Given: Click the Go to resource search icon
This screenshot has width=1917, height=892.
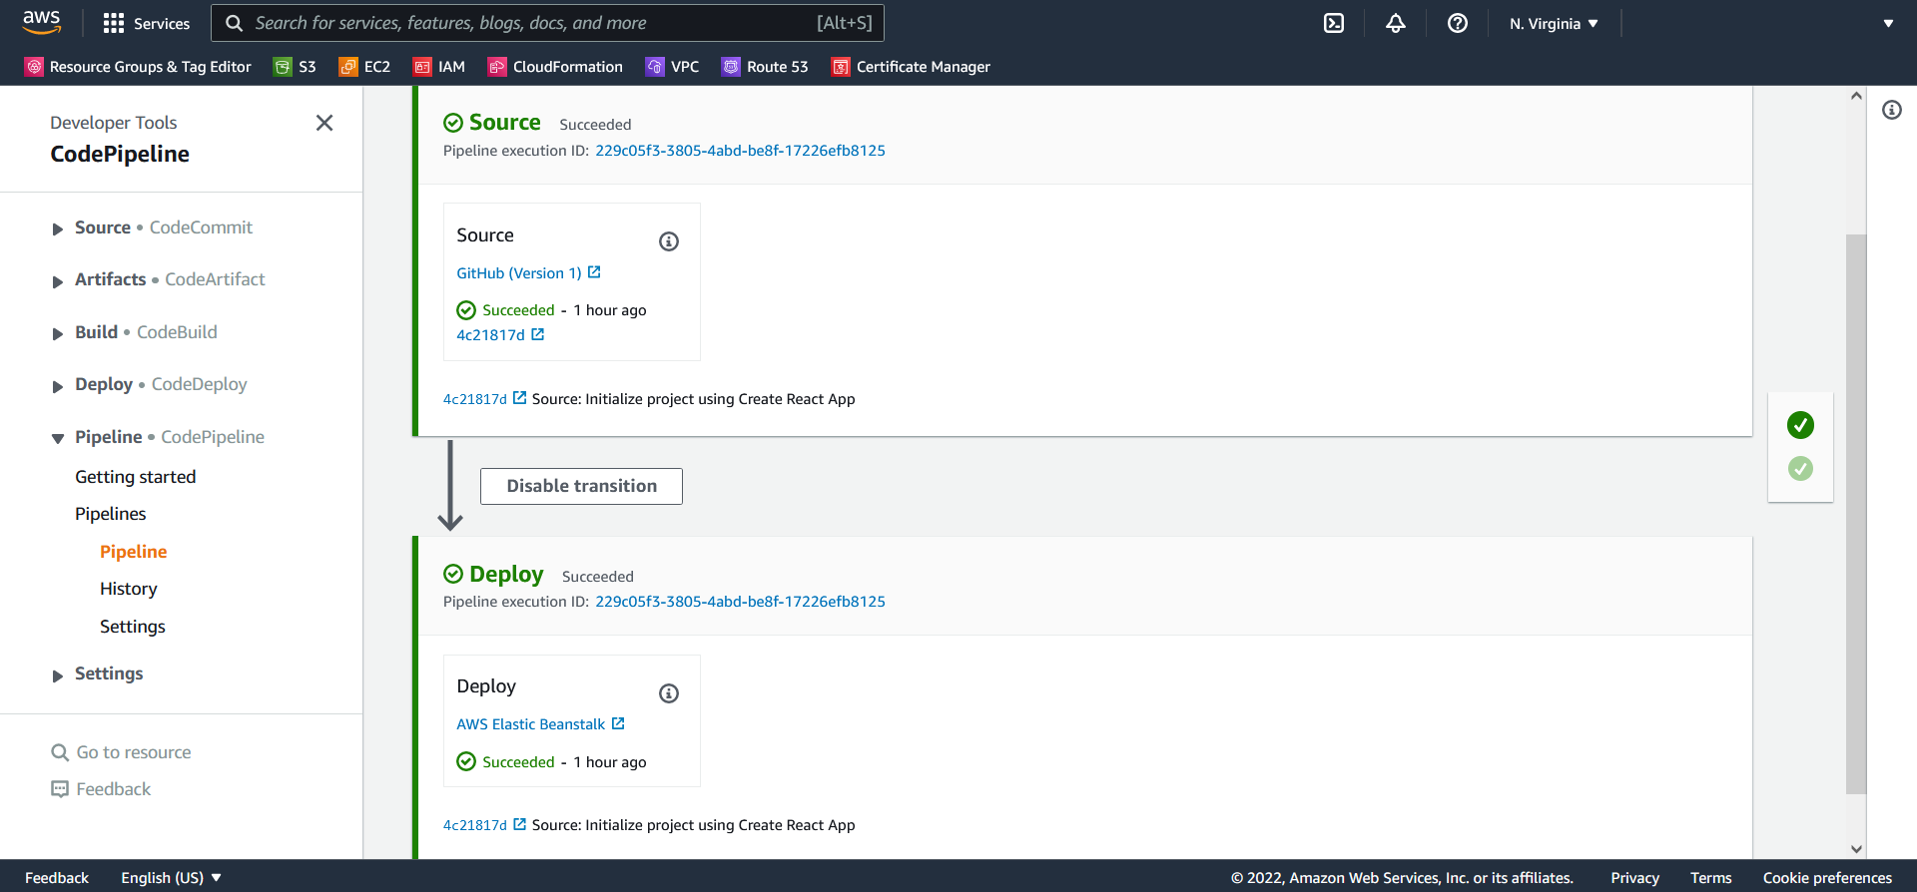Looking at the screenshot, I should (60, 752).
